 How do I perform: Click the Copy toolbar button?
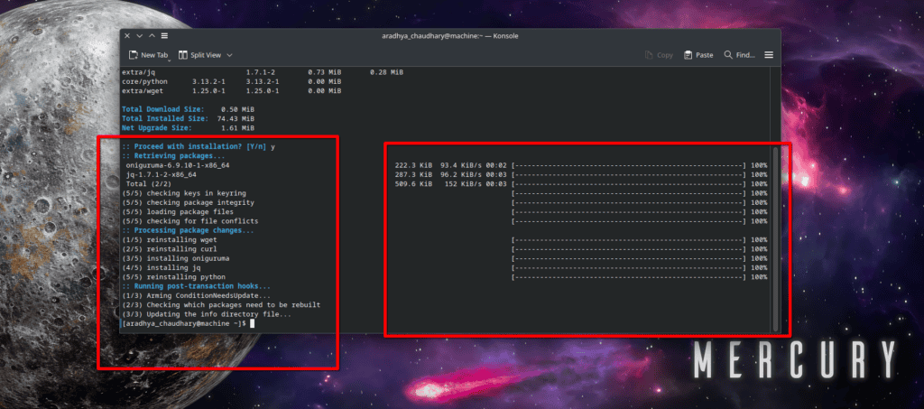pos(659,55)
